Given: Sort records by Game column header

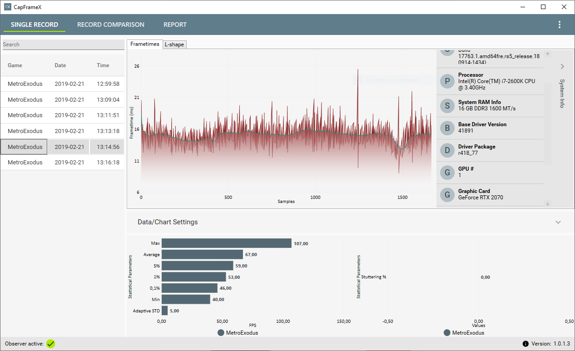Looking at the screenshot, I should point(15,65).
